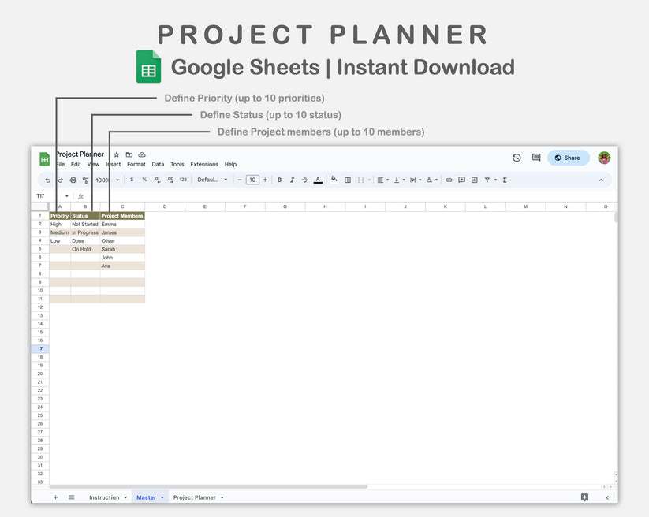Open the text color picker

(318, 180)
